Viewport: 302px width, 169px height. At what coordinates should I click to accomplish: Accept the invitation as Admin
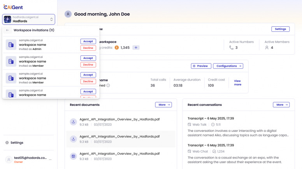point(88,41)
